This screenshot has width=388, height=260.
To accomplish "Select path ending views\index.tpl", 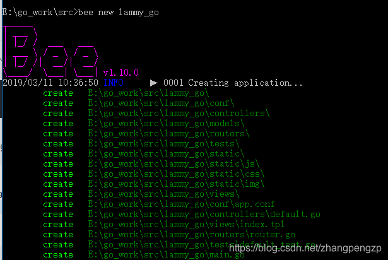I will point(186,225).
